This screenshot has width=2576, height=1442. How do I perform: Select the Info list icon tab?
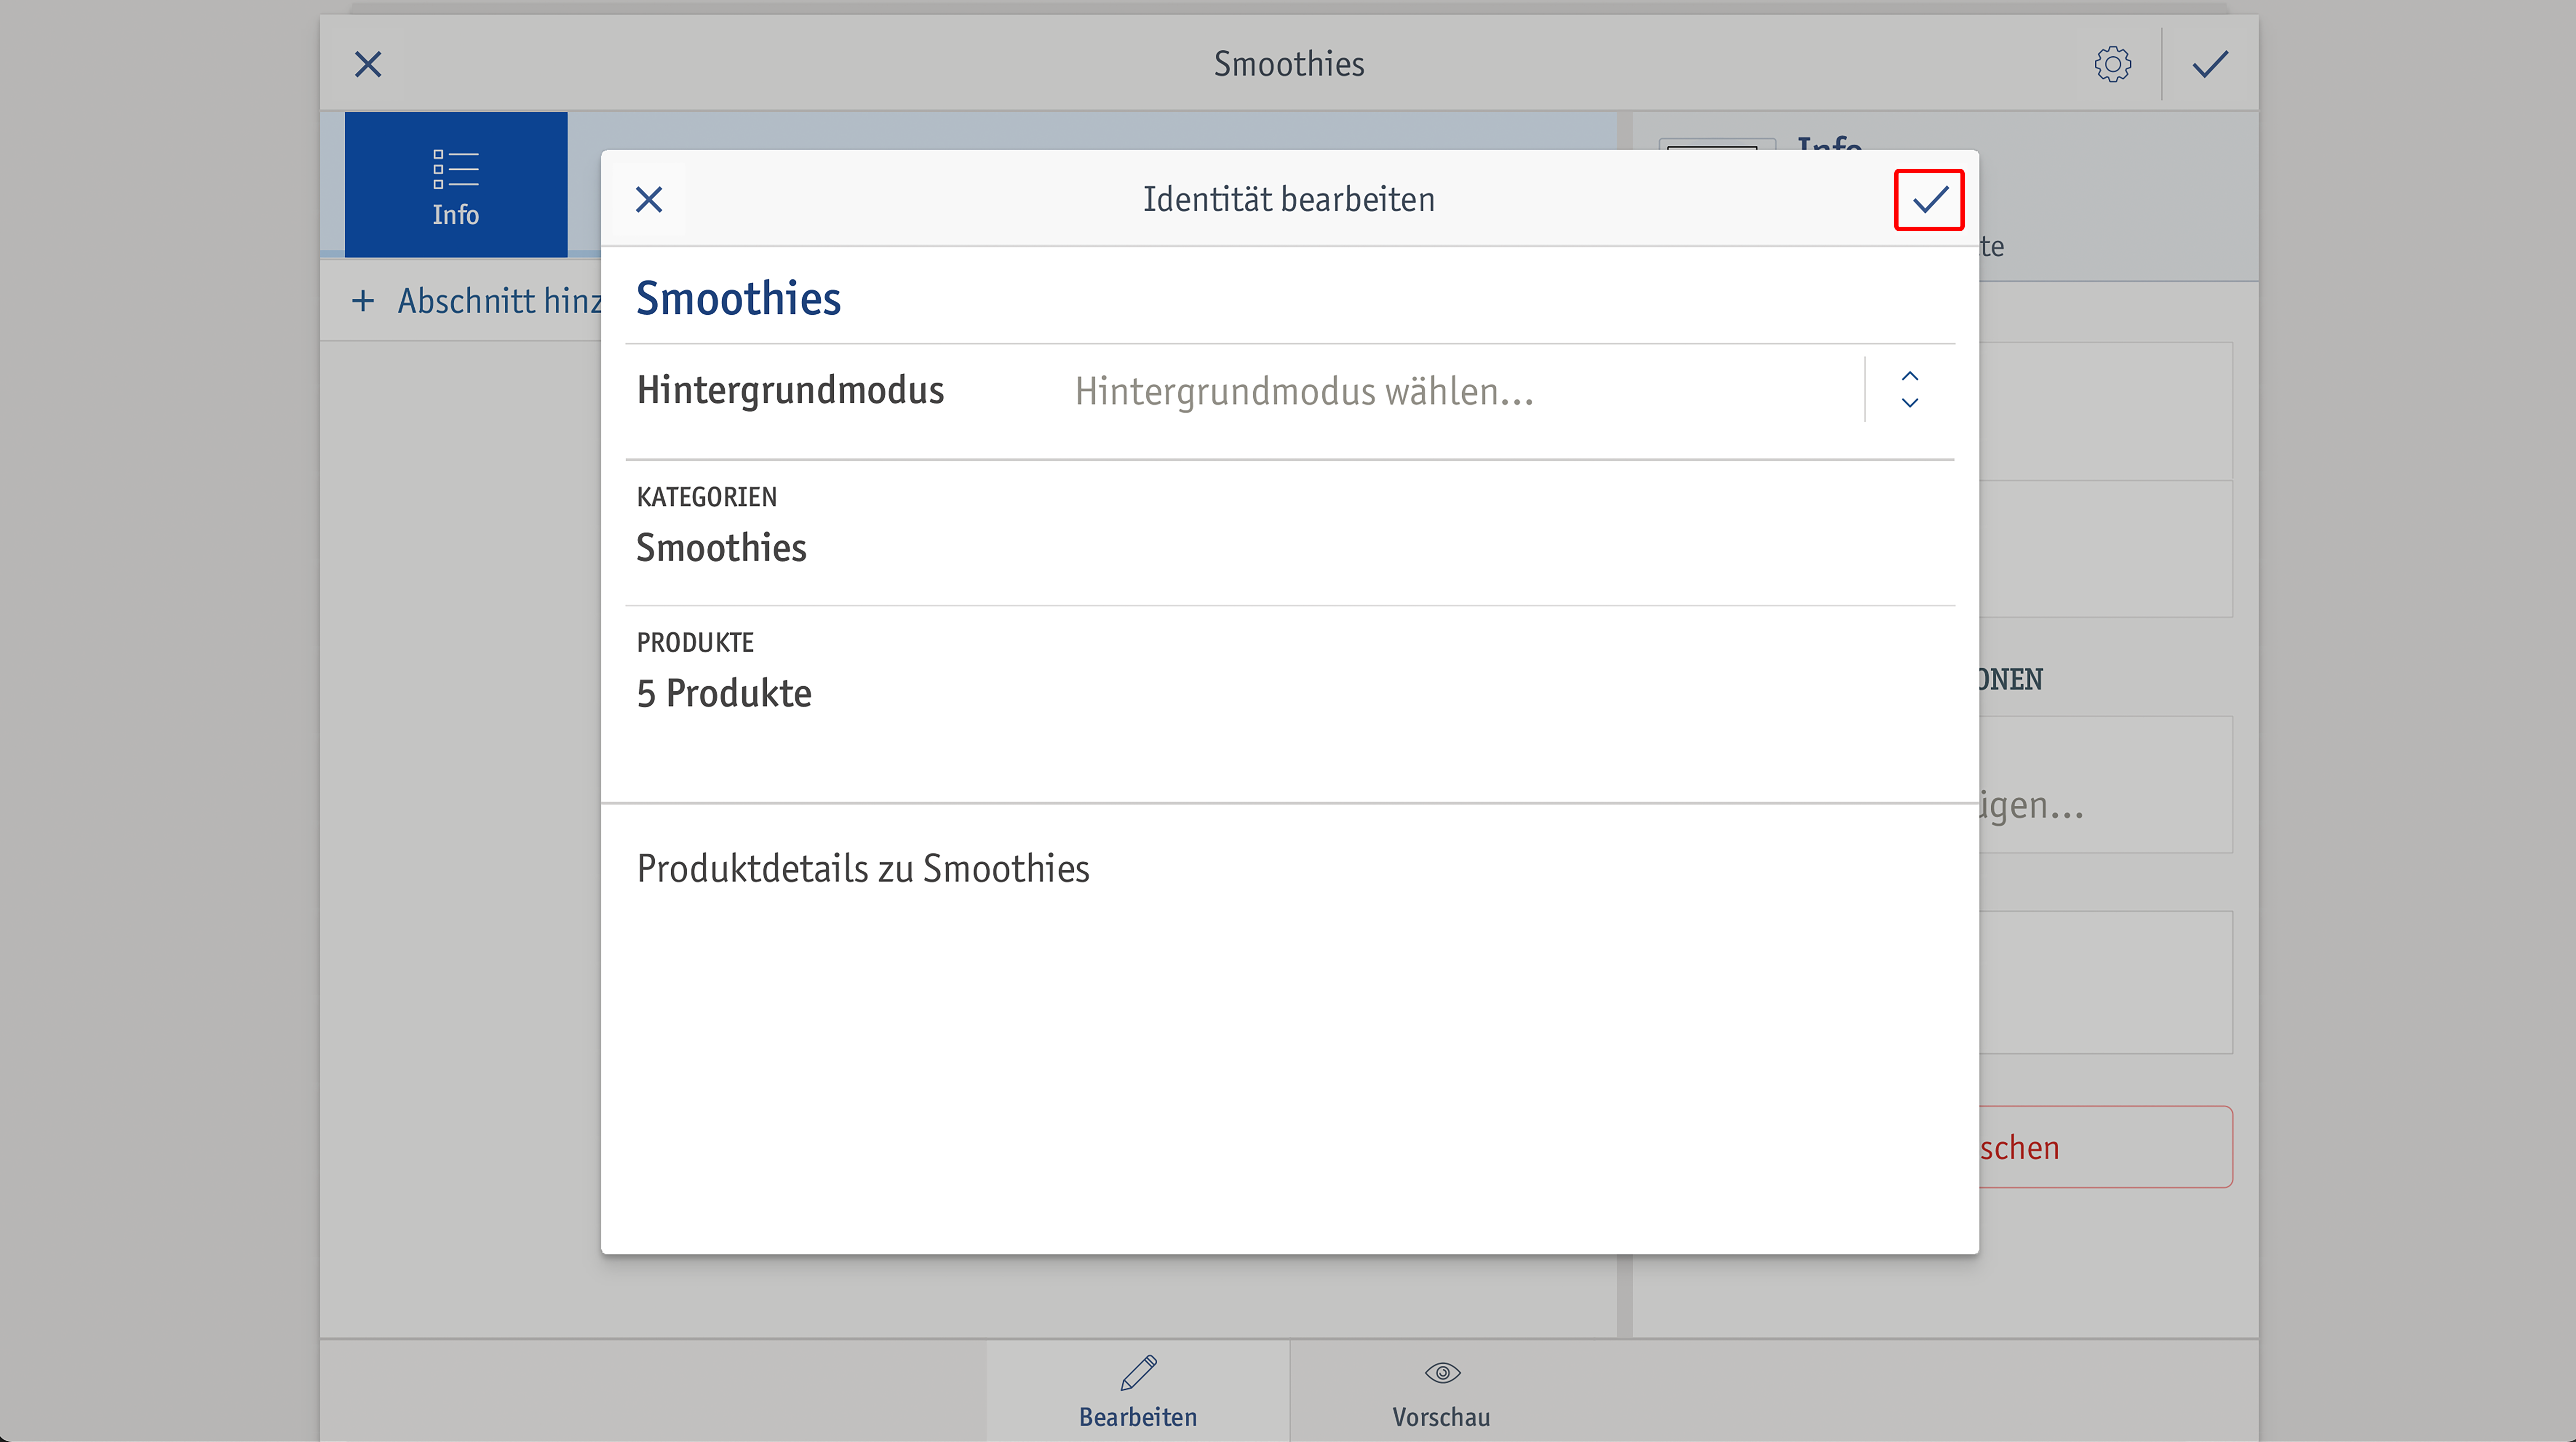coord(456,185)
